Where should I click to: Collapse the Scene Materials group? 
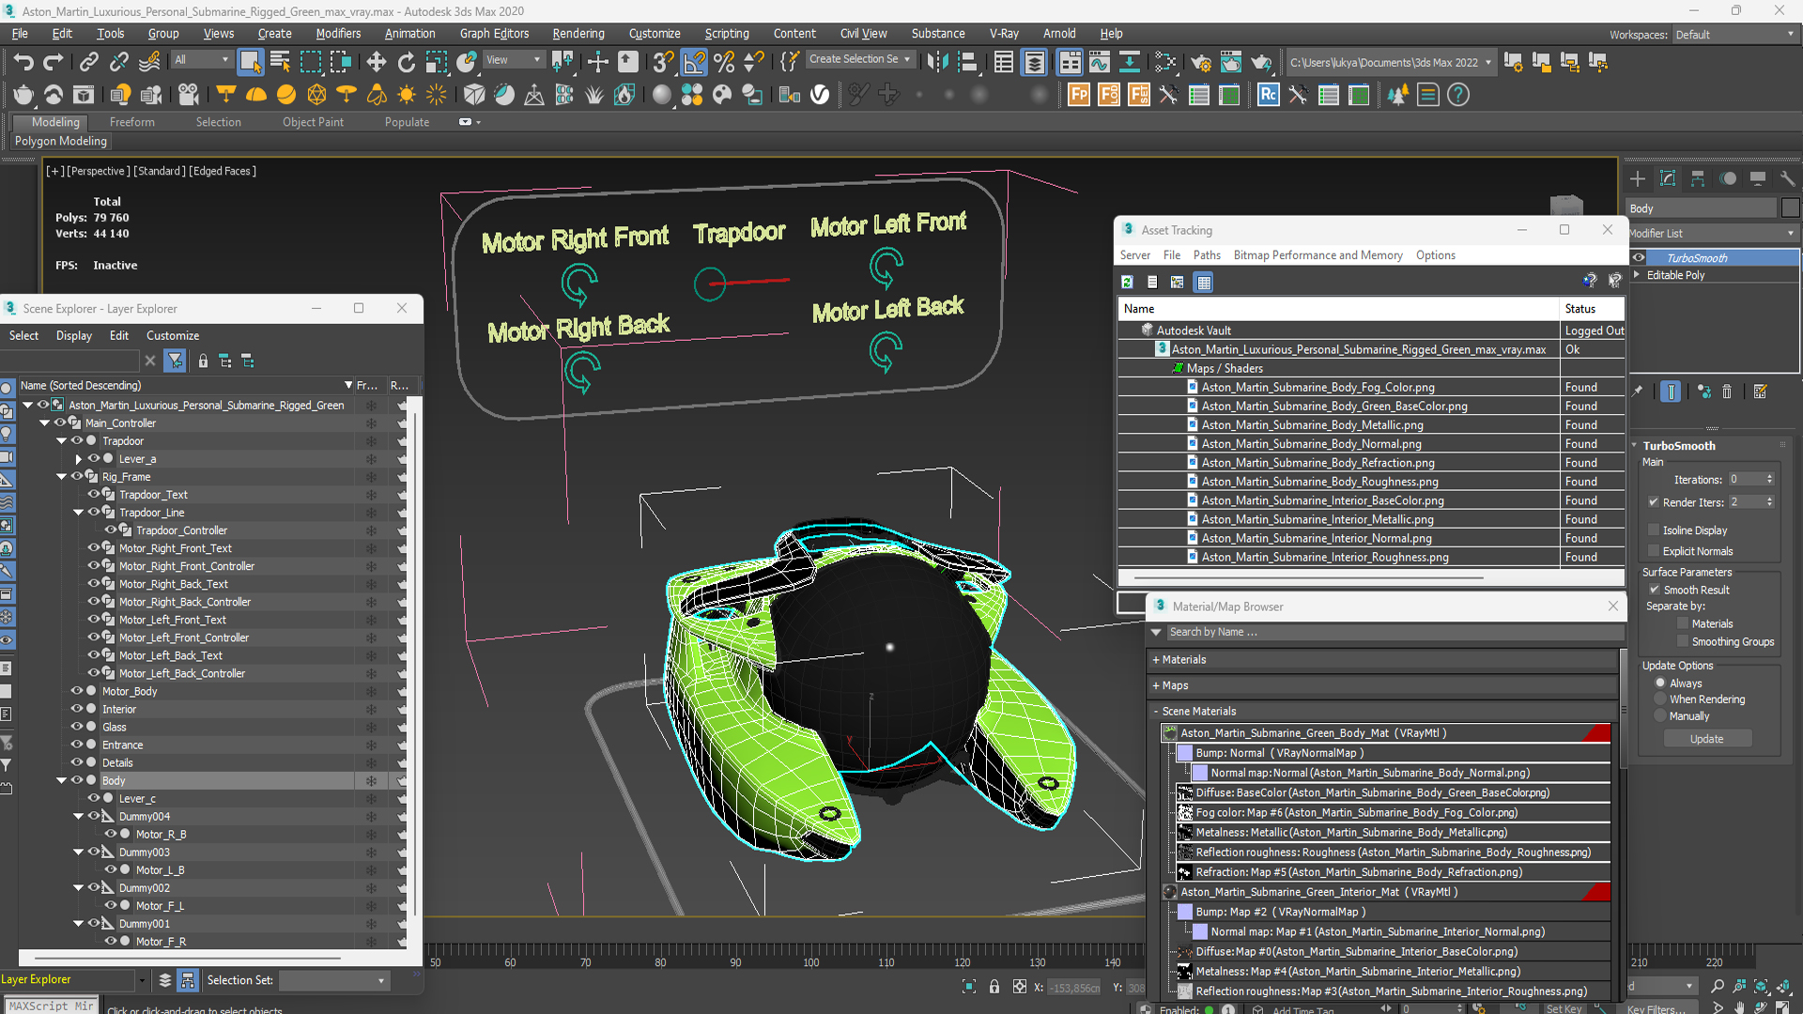[x=1156, y=712]
